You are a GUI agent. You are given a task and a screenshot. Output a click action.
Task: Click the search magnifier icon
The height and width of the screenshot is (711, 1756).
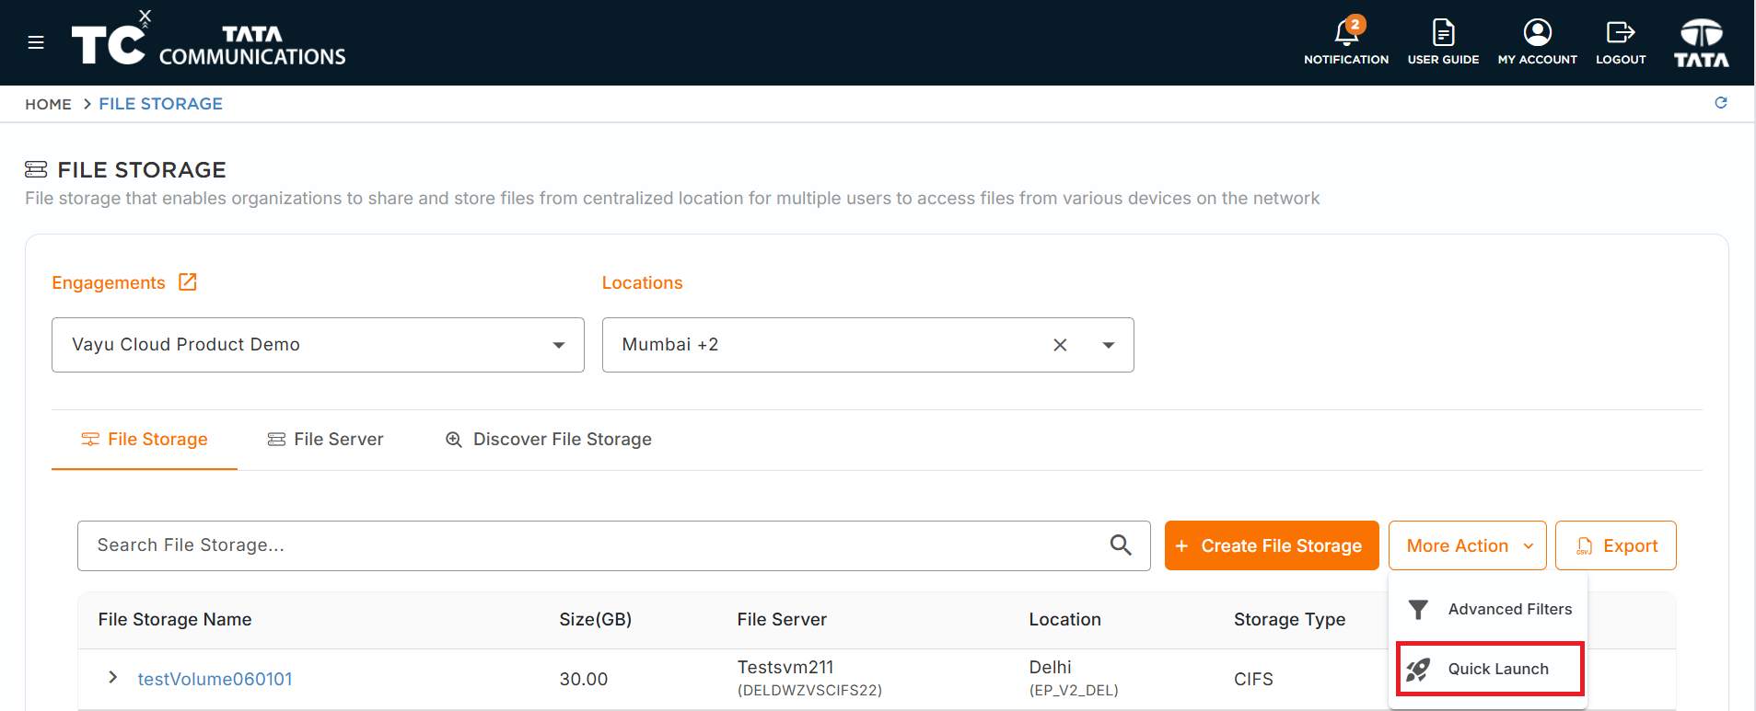[x=1121, y=545]
